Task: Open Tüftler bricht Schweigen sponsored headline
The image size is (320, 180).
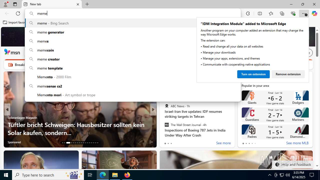Action: tap(76, 129)
